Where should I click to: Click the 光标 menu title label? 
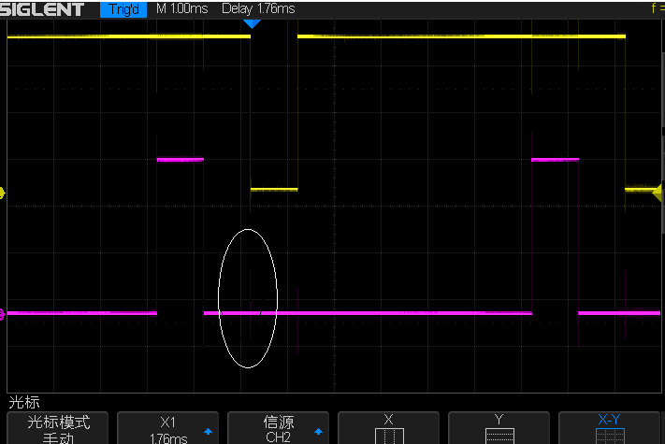24,402
